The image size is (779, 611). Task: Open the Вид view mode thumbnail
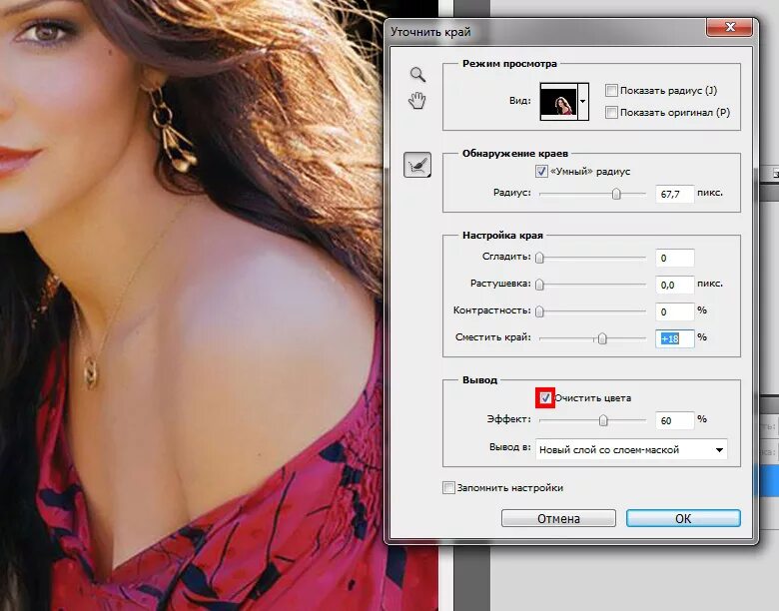pos(559,102)
